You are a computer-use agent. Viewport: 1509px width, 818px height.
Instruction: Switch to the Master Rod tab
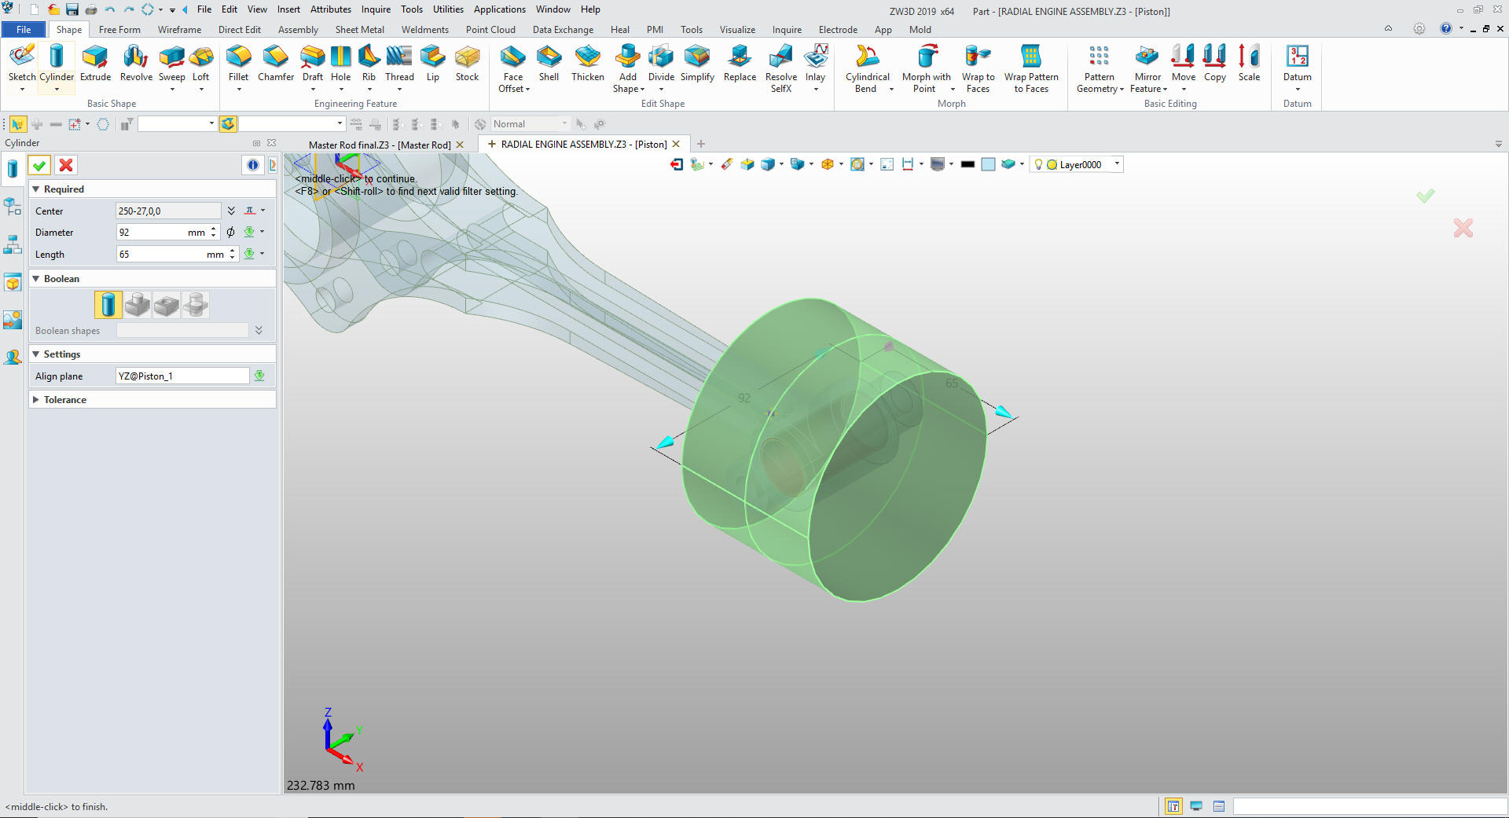click(380, 145)
